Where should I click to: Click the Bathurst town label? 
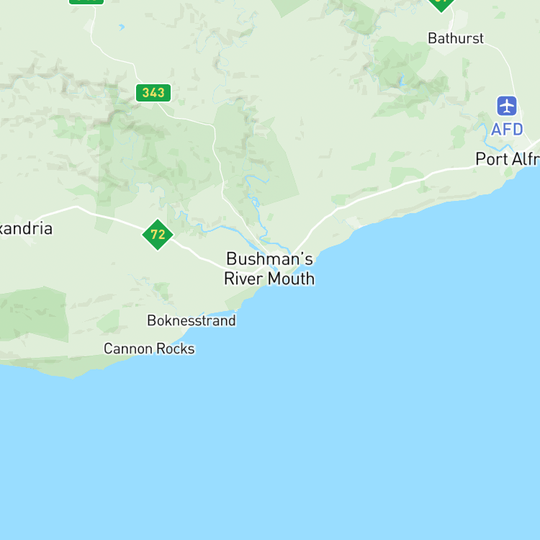[x=456, y=38]
